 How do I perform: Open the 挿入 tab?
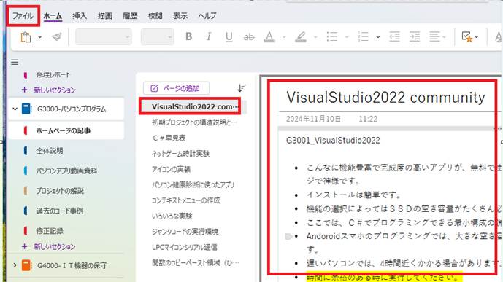tap(80, 16)
